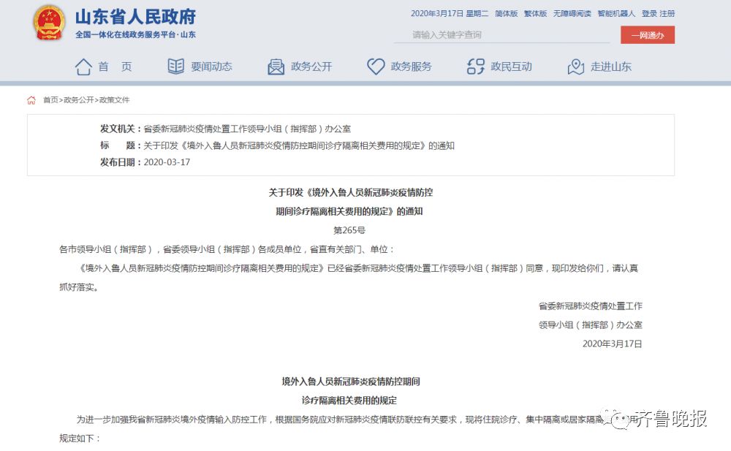Click the 一网通办 button

click(649, 34)
